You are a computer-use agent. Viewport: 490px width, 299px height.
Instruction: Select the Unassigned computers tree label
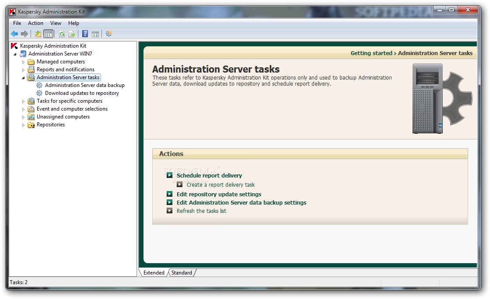[x=63, y=117]
